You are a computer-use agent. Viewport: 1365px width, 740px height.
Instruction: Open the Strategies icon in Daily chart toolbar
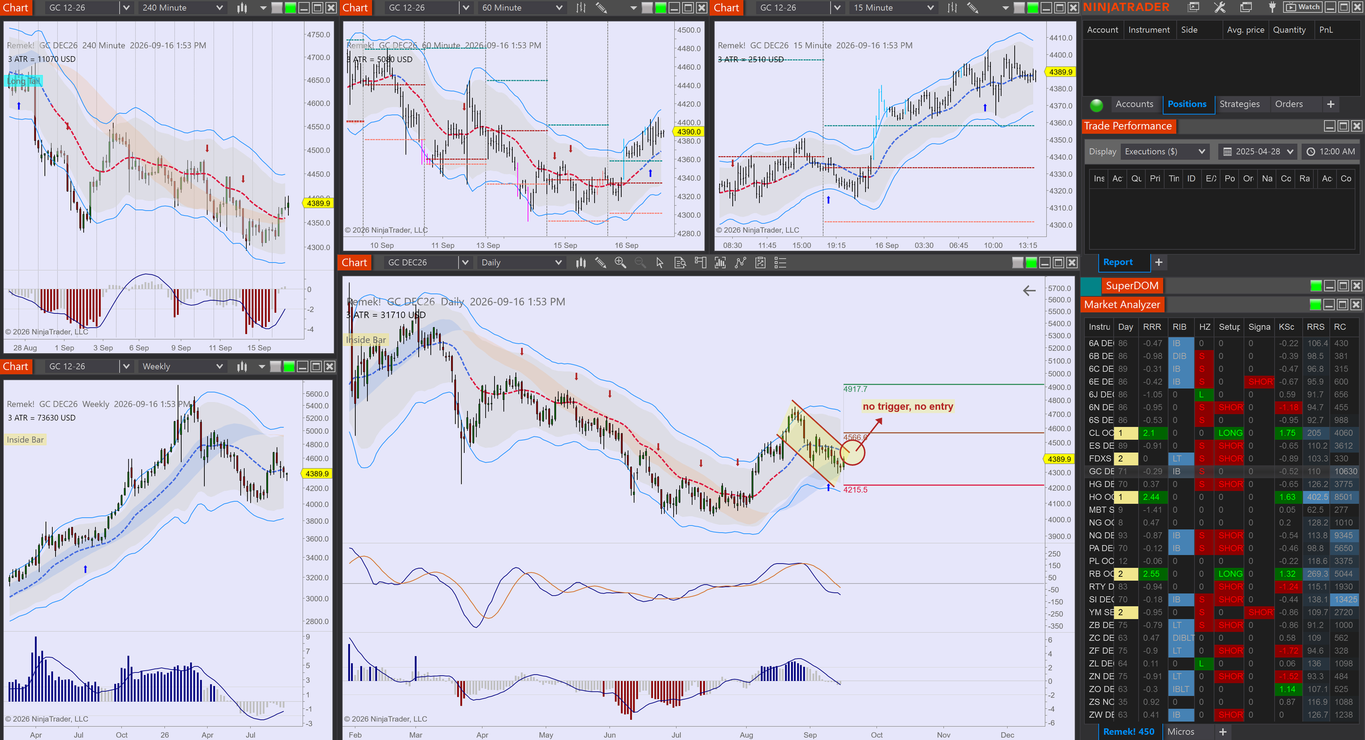click(x=740, y=262)
